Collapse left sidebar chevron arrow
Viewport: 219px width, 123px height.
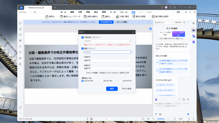coord(20,113)
